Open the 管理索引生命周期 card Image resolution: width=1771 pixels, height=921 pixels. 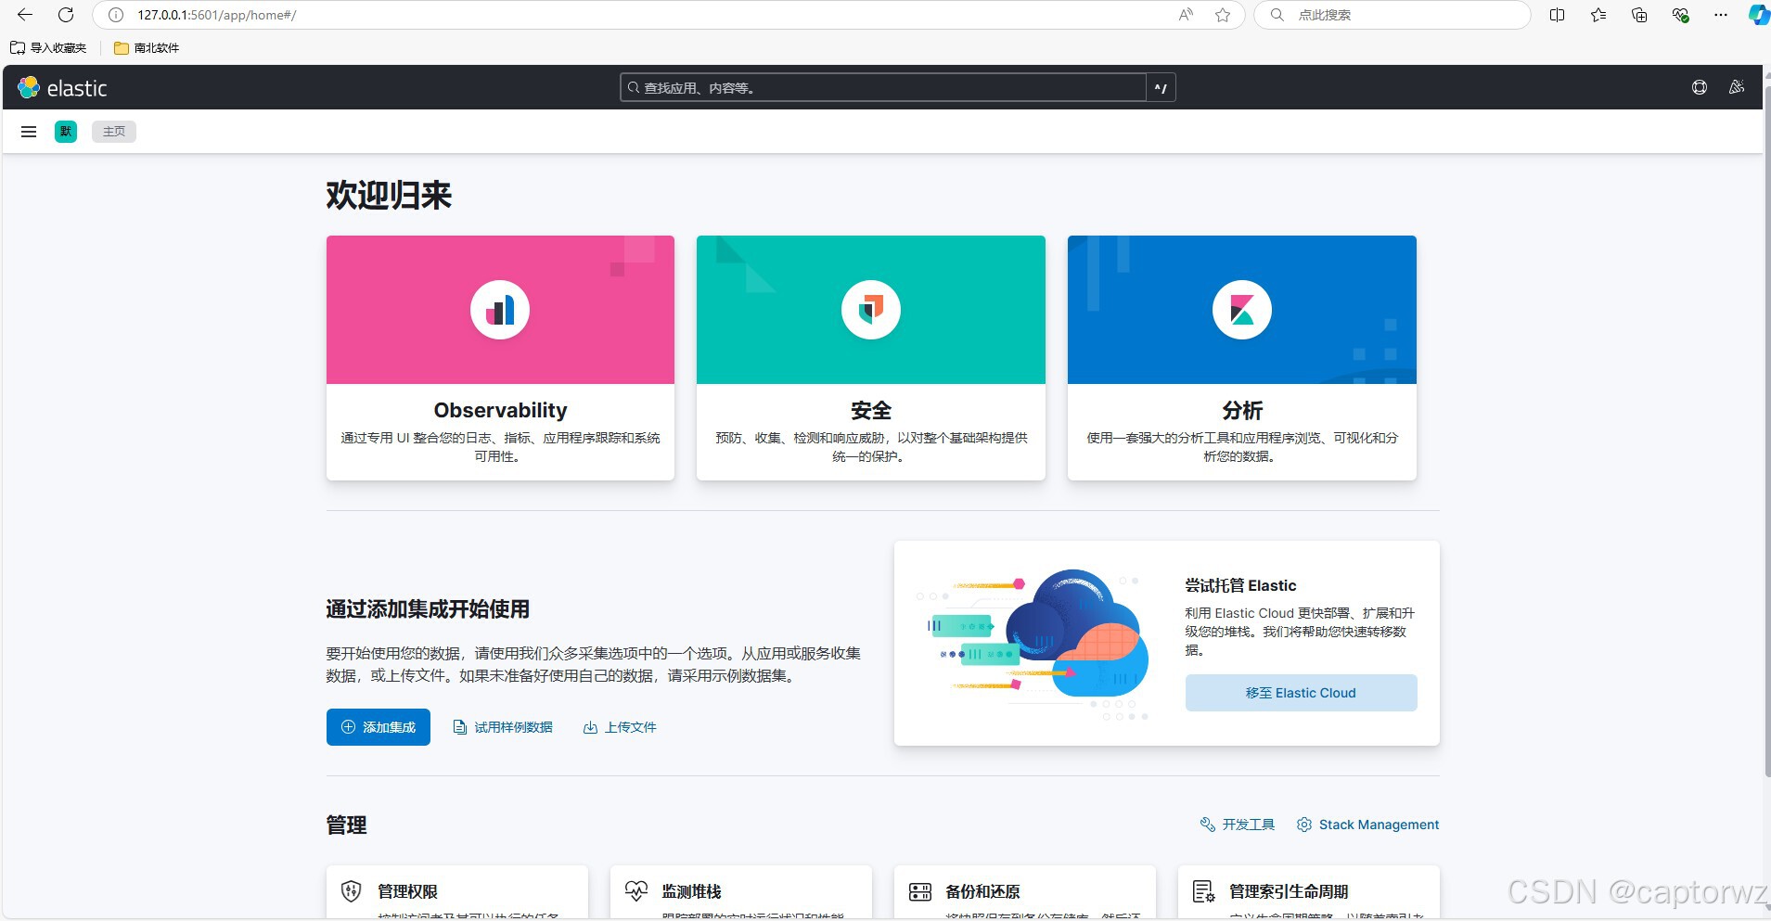point(1309,892)
